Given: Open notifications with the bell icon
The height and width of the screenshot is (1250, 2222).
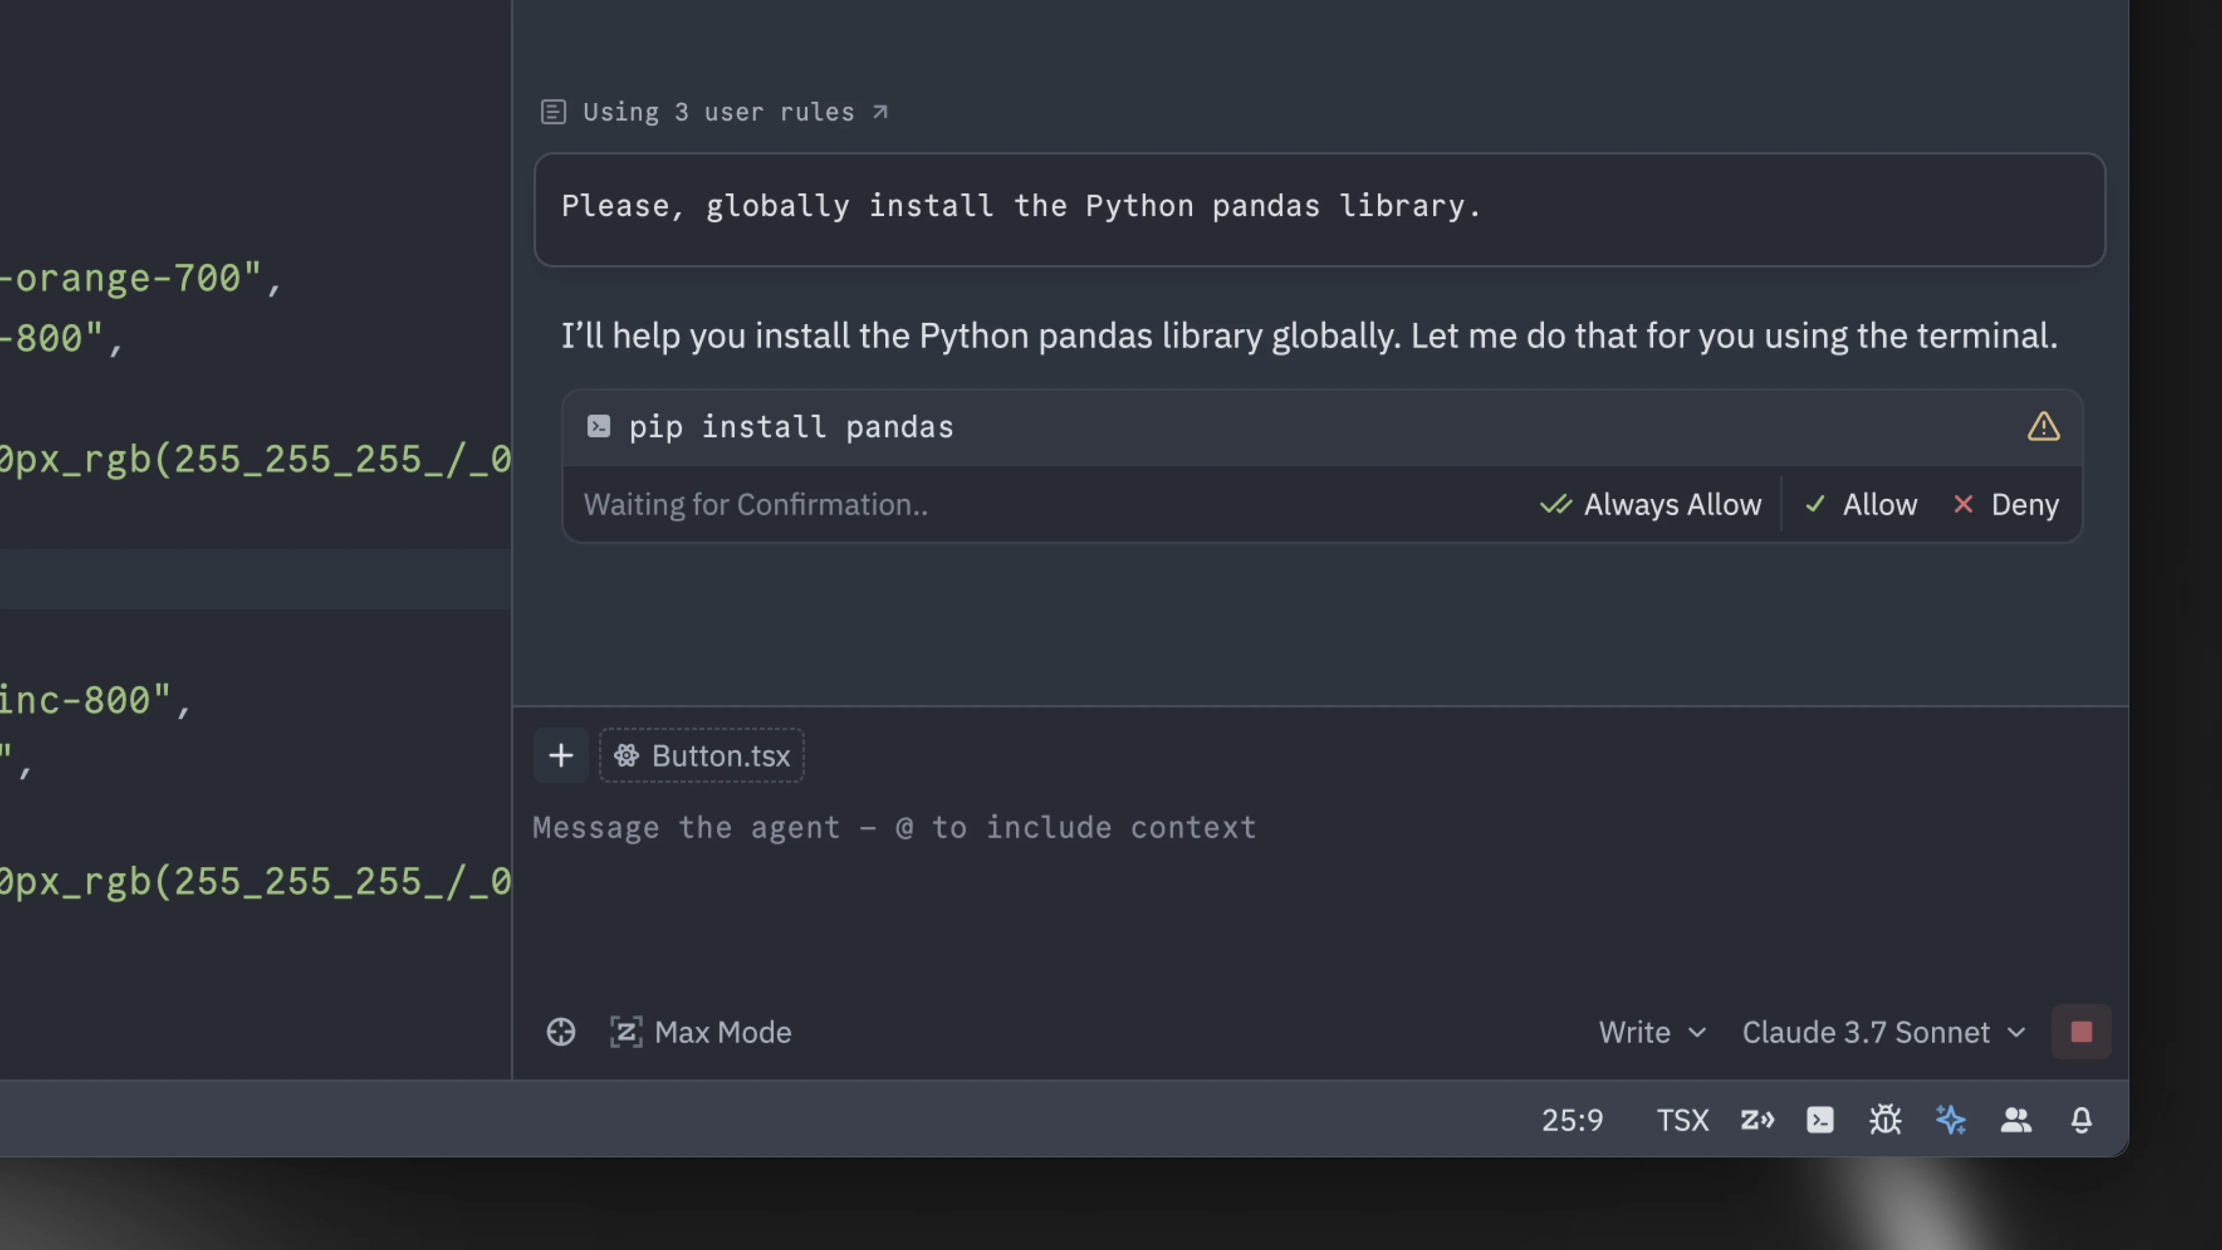Looking at the screenshot, I should tap(2081, 1120).
